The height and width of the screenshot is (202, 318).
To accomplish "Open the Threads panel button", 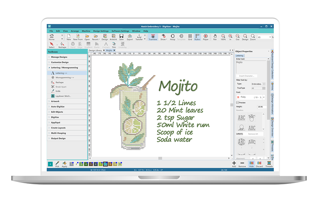I will click(269, 164).
